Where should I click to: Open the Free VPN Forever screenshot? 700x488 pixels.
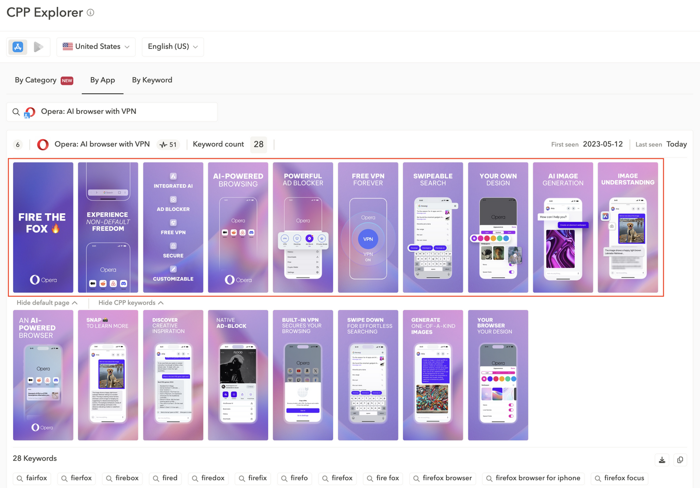pyautogui.click(x=368, y=227)
